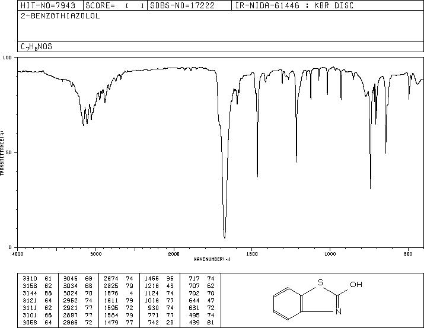Click the 1000 tick label on x-axis
424x328 pixels.
click(x=330, y=254)
